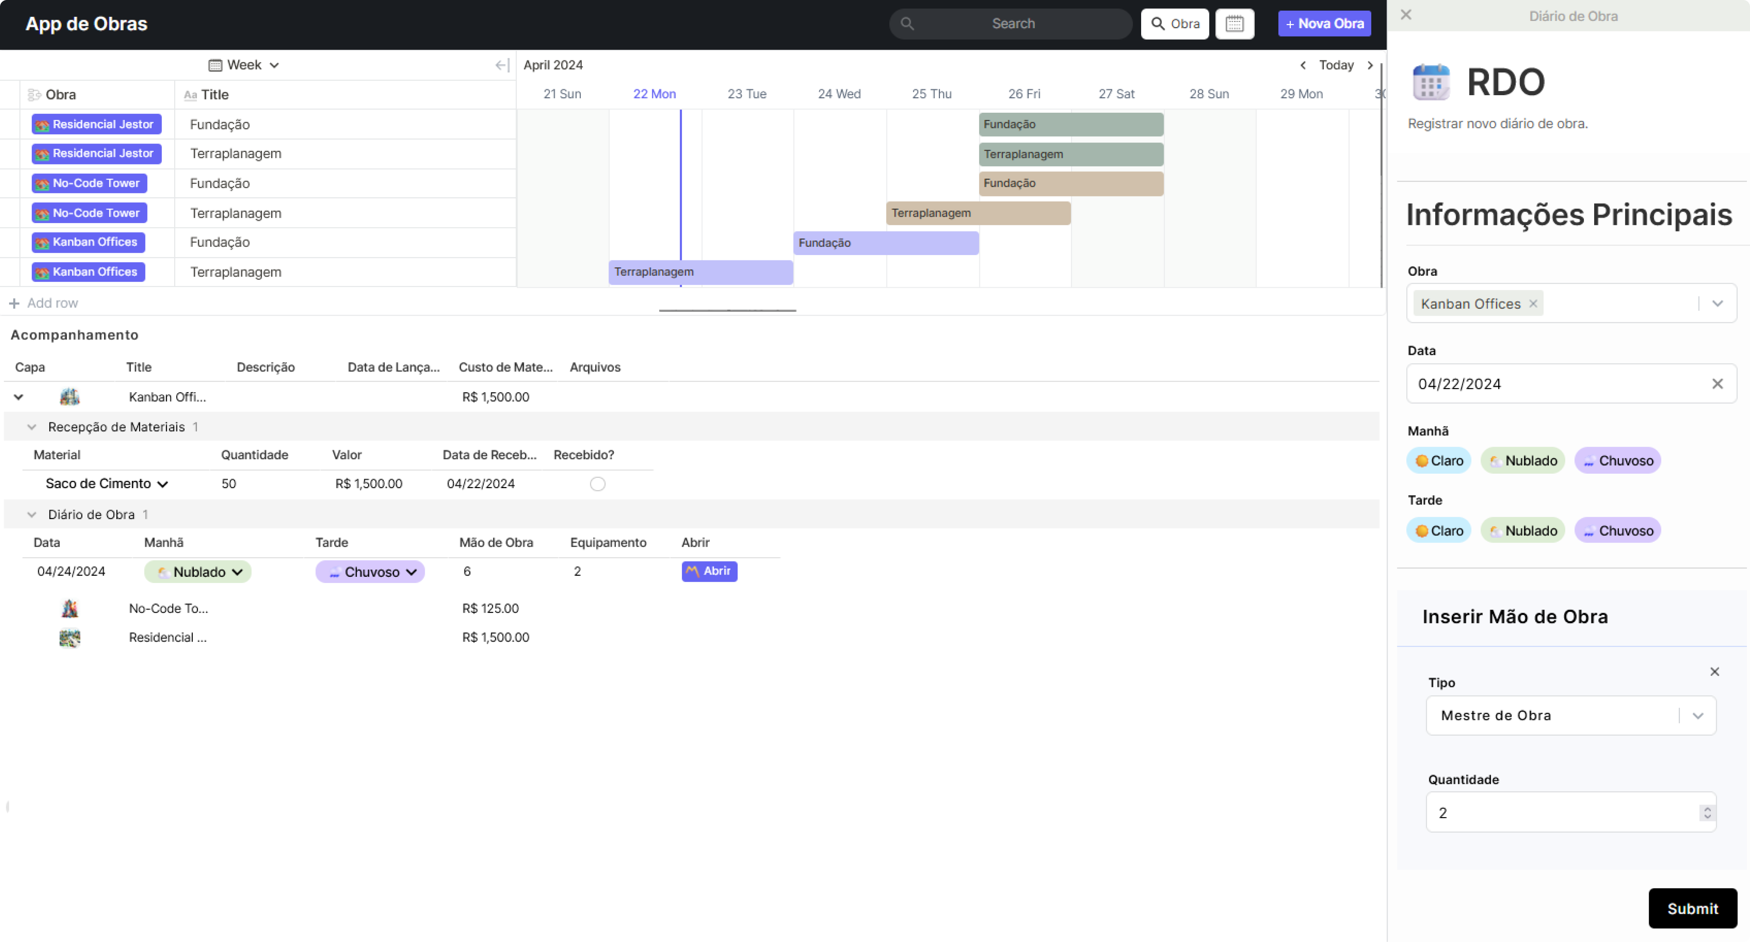Go to previous week arrow
The height and width of the screenshot is (942, 1750).
pyautogui.click(x=1302, y=65)
